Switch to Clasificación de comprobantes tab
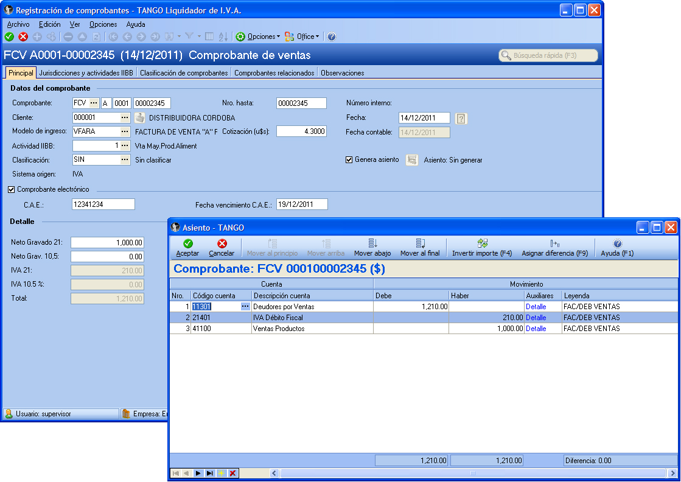Image resolution: width=681 pixels, height=482 pixels. [x=184, y=73]
